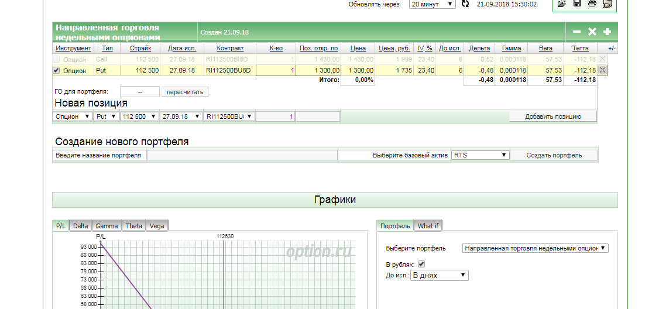Click the printer icon
The height and width of the screenshot is (309, 652).
point(592,4)
